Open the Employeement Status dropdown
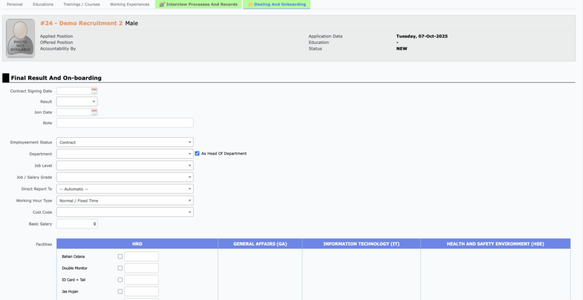Screen dimensions: 583x300 click(x=125, y=142)
